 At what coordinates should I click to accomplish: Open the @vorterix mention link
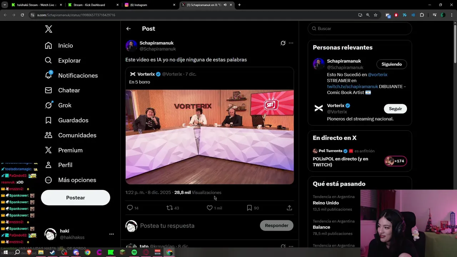click(x=377, y=75)
